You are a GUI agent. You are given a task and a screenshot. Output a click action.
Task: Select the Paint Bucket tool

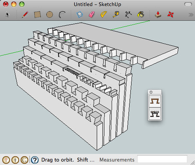pos(141,15)
